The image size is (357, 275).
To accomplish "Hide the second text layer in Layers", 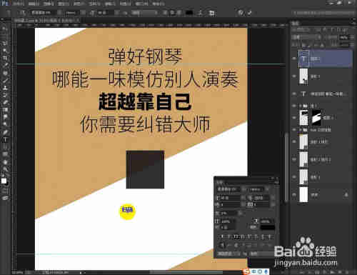I will 294,94.
